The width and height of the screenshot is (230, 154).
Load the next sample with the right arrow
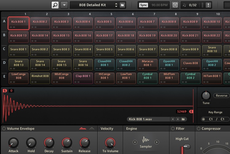point(178,119)
